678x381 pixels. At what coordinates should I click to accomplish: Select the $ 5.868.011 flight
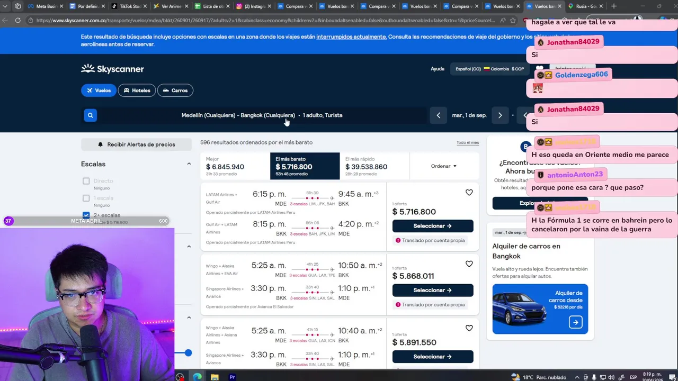pos(433,290)
